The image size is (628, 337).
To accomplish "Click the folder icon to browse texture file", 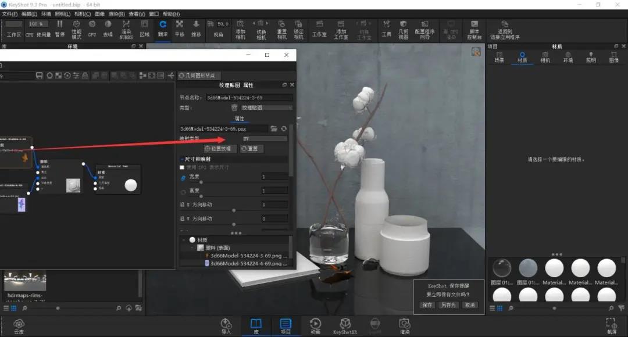I will (x=274, y=128).
